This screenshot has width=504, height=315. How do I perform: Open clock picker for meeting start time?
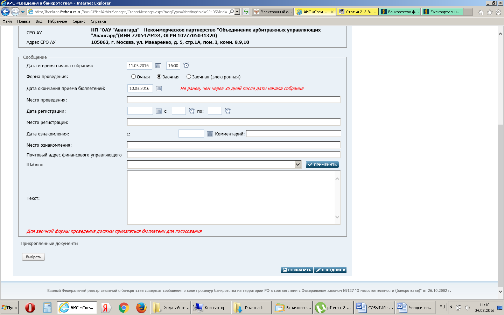coord(186,65)
